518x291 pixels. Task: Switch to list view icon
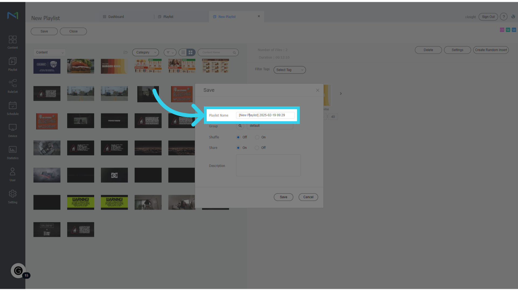click(x=183, y=53)
